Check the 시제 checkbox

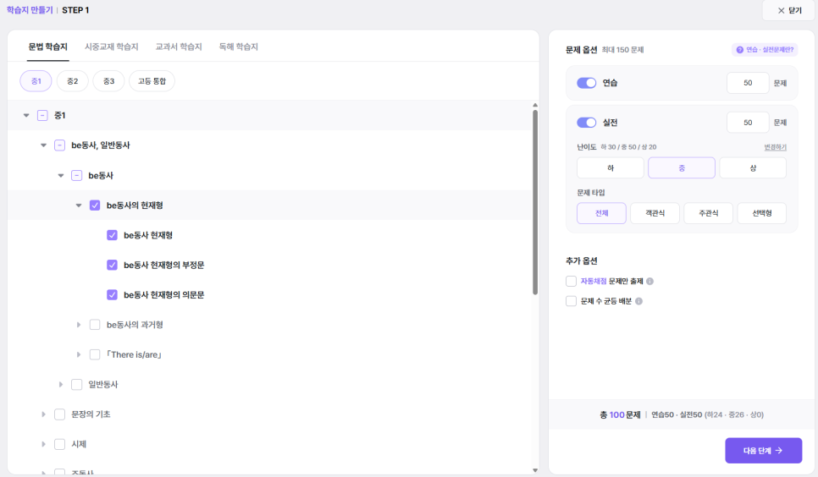click(59, 444)
